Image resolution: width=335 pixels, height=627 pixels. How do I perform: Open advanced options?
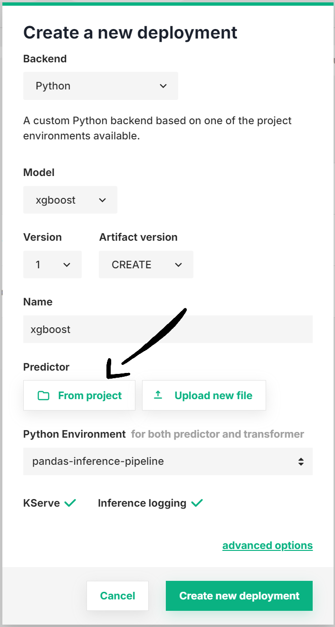[267, 545]
